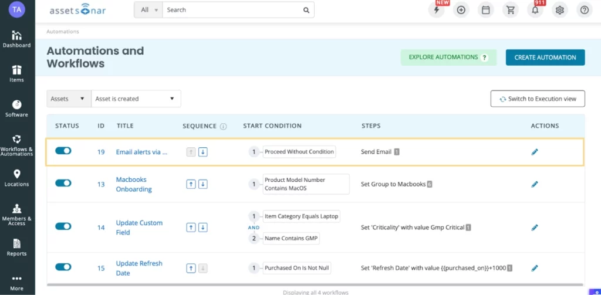Open the Software sidebar section

coord(17,109)
